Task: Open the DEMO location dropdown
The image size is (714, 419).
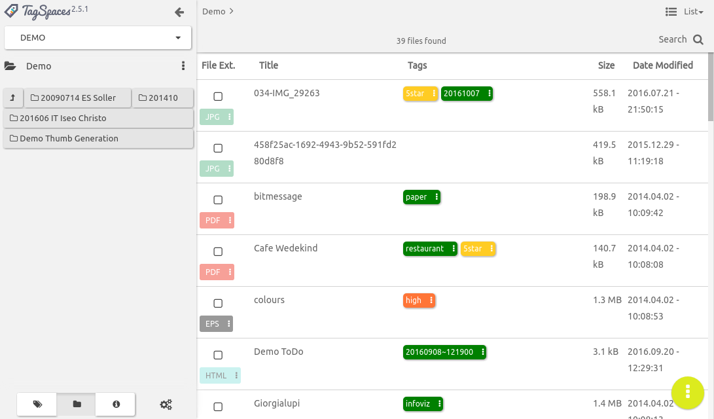Action: [x=98, y=38]
